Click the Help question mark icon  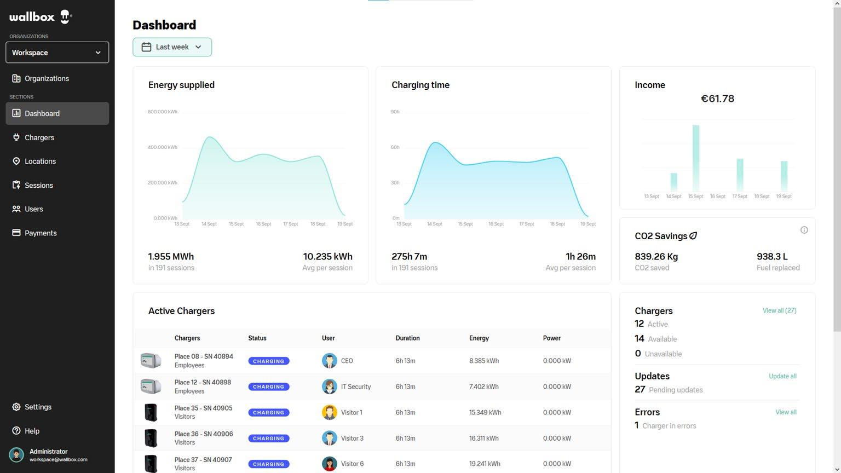[16, 431]
